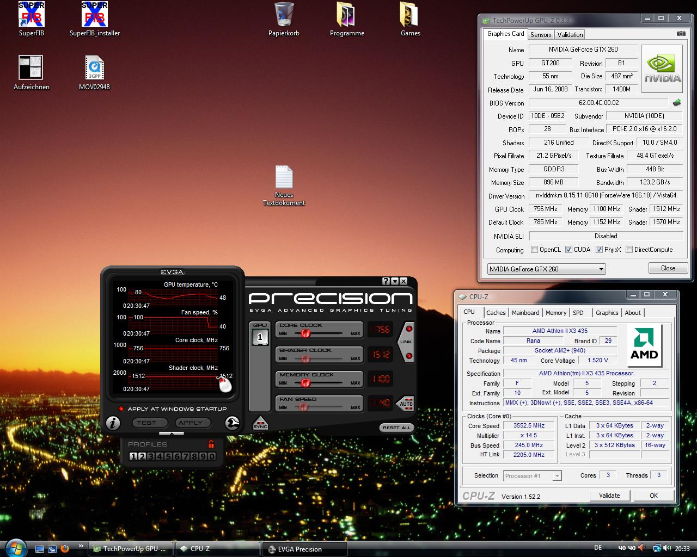Enable the OpenCL checkbox
697x557 pixels.
click(535, 250)
